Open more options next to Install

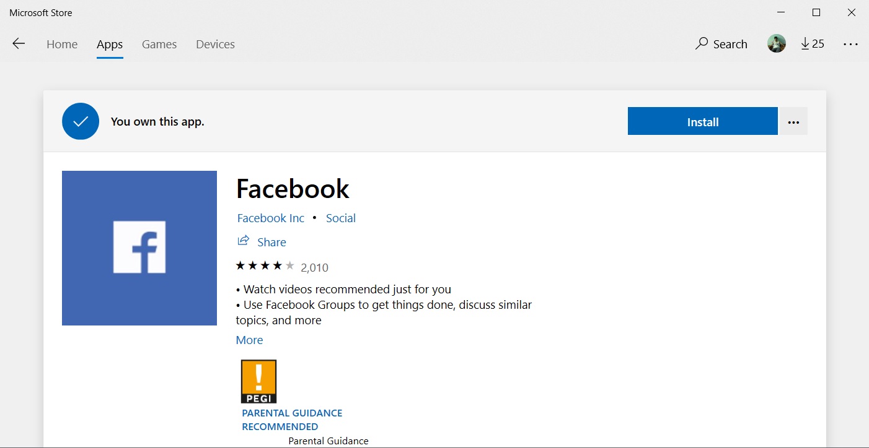(793, 121)
